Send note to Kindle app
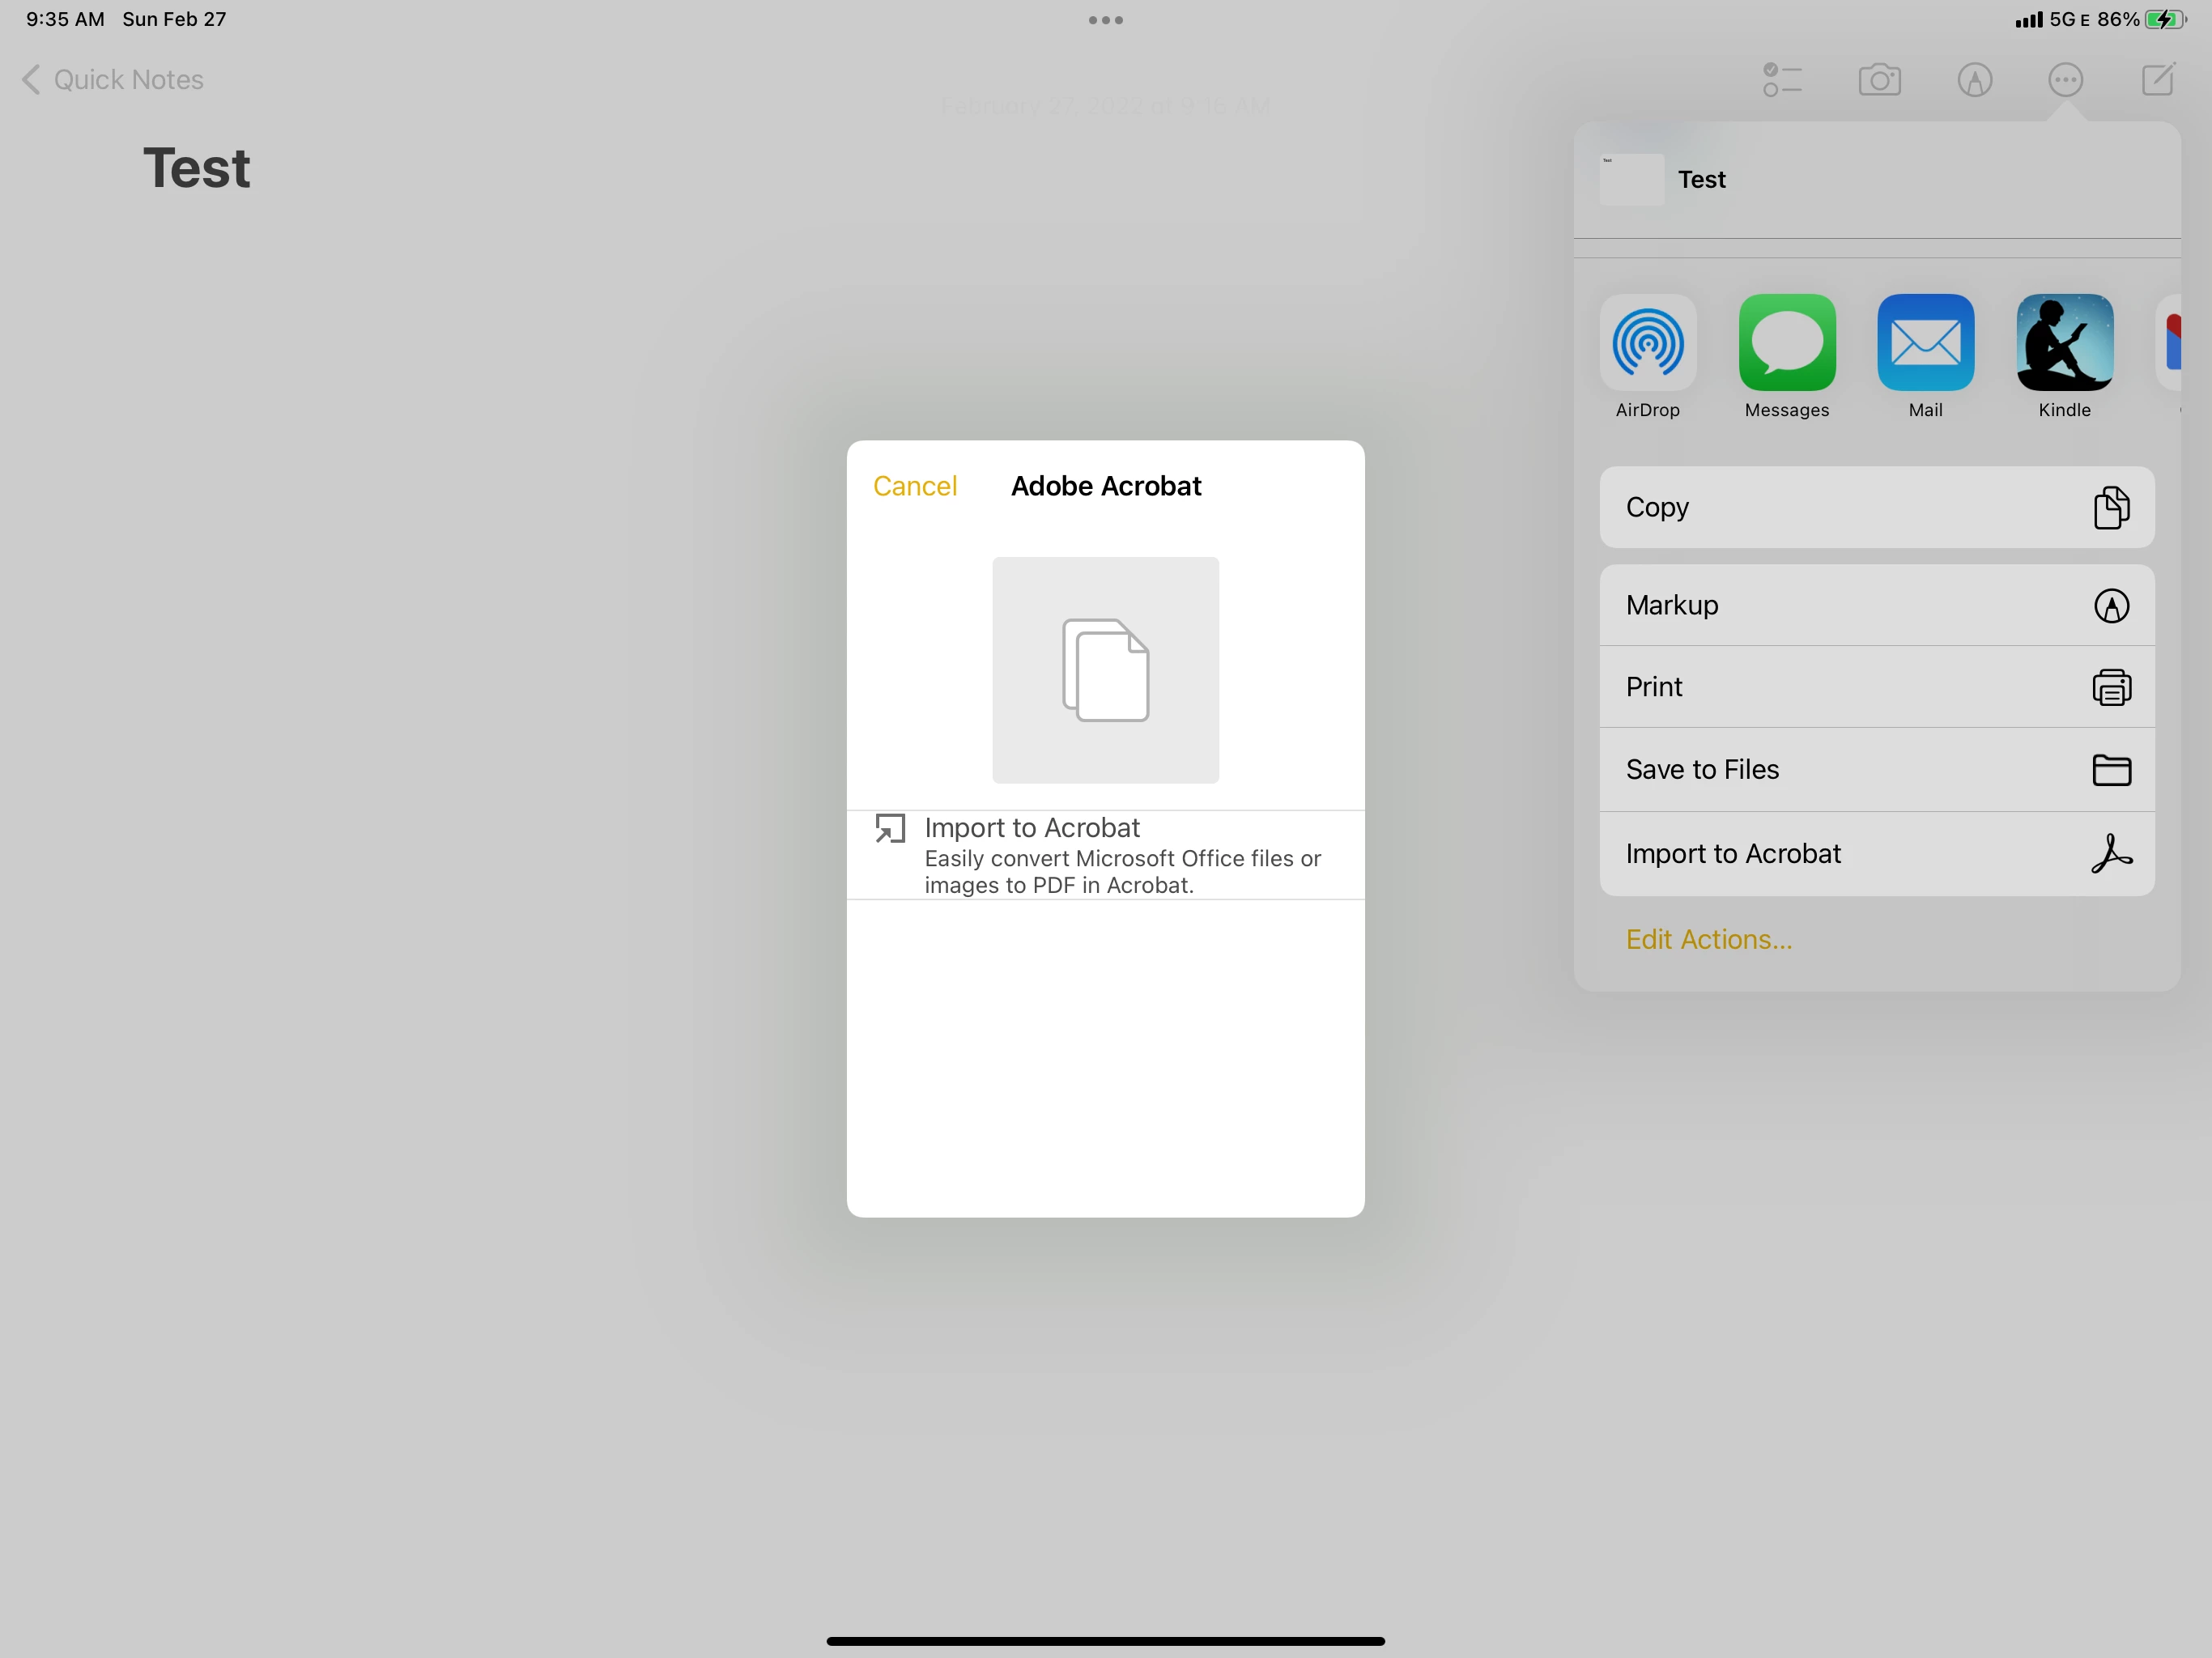The width and height of the screenshot is (2212, 1658). 2064,343
